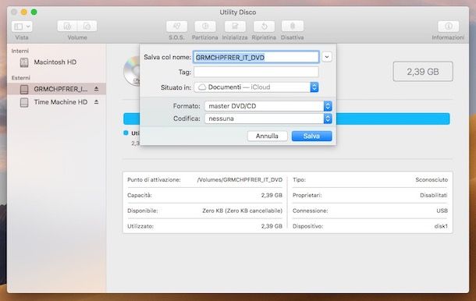Screen dimensions: 476x301
Task: Click the blue disk usage bar
Action: [x=393, y=119]
